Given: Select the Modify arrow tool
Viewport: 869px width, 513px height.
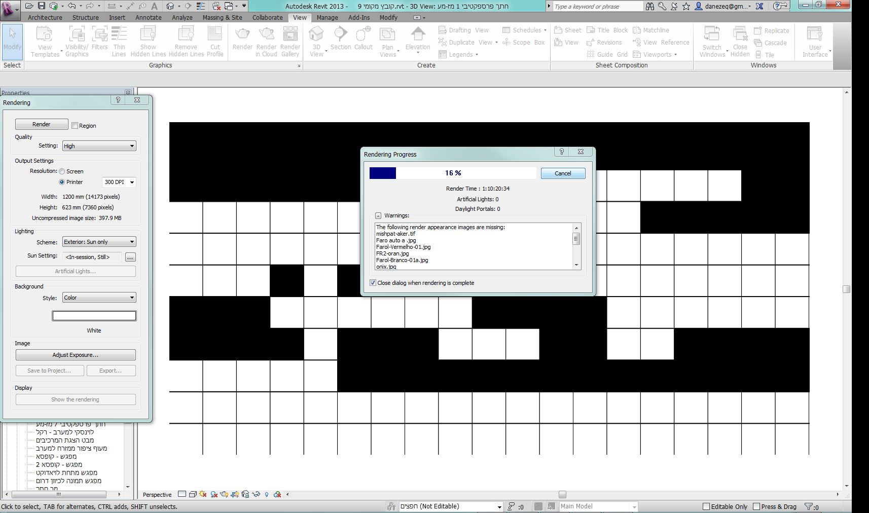Looking at the screenshot, I should (x=12, y=41).
